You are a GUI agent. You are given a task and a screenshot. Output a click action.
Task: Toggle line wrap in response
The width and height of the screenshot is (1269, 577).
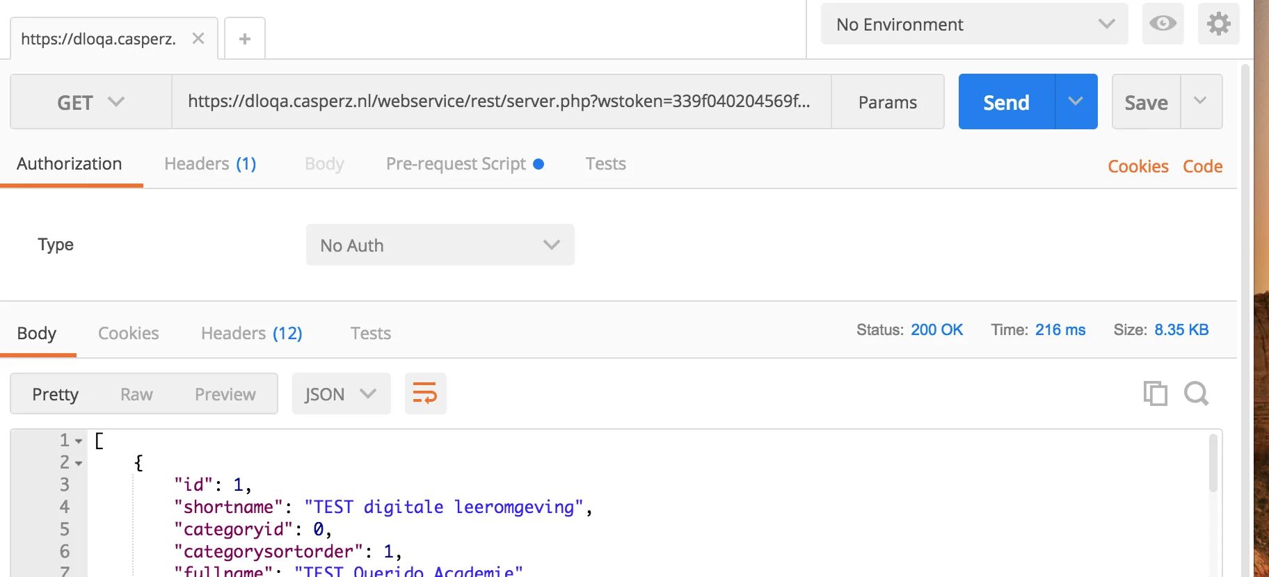pyautogui.click(x=425, y=393)
